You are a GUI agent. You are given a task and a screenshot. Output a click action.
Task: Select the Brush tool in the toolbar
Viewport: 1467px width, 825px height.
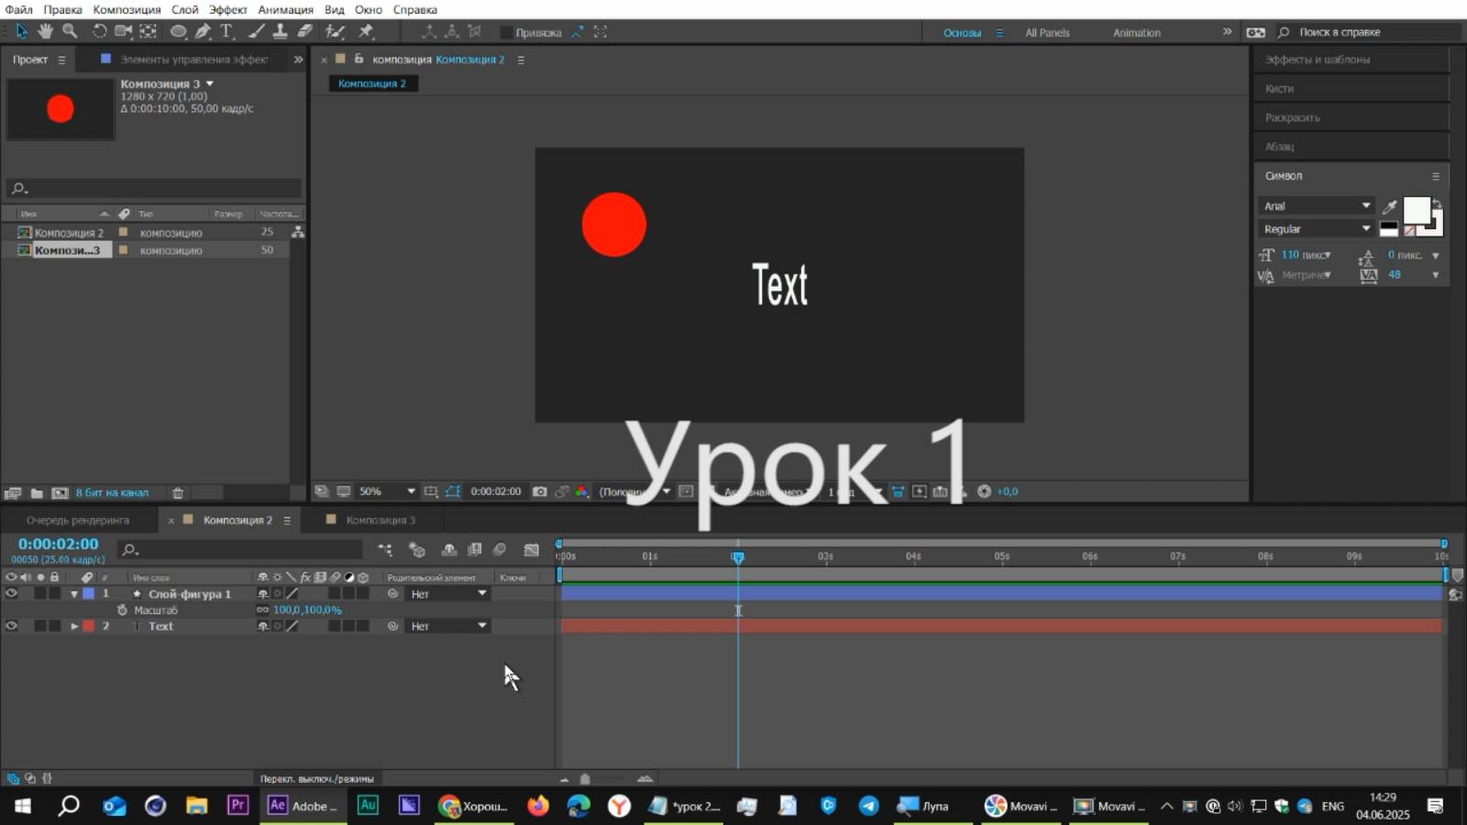255,30
